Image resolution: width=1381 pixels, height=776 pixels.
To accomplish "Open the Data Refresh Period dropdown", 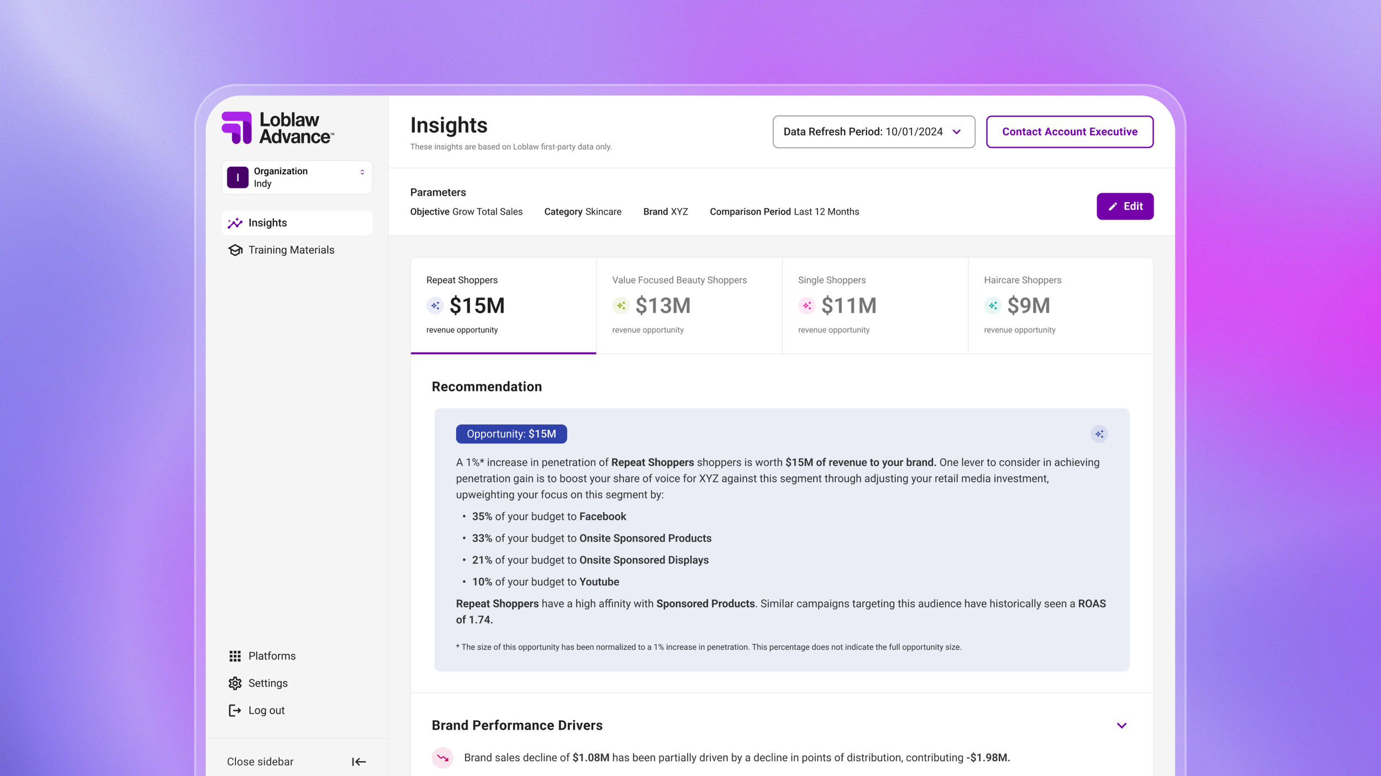I will 873,132.
